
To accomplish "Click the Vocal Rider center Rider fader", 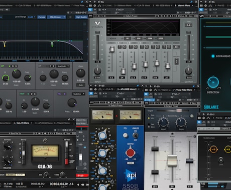I will tap(172, 160).
